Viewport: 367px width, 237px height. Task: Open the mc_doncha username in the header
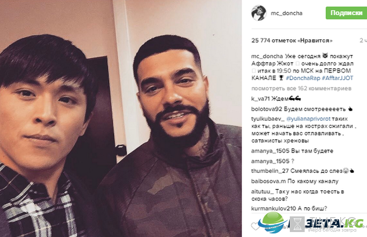pyautogui.click(x=287, y=13)
